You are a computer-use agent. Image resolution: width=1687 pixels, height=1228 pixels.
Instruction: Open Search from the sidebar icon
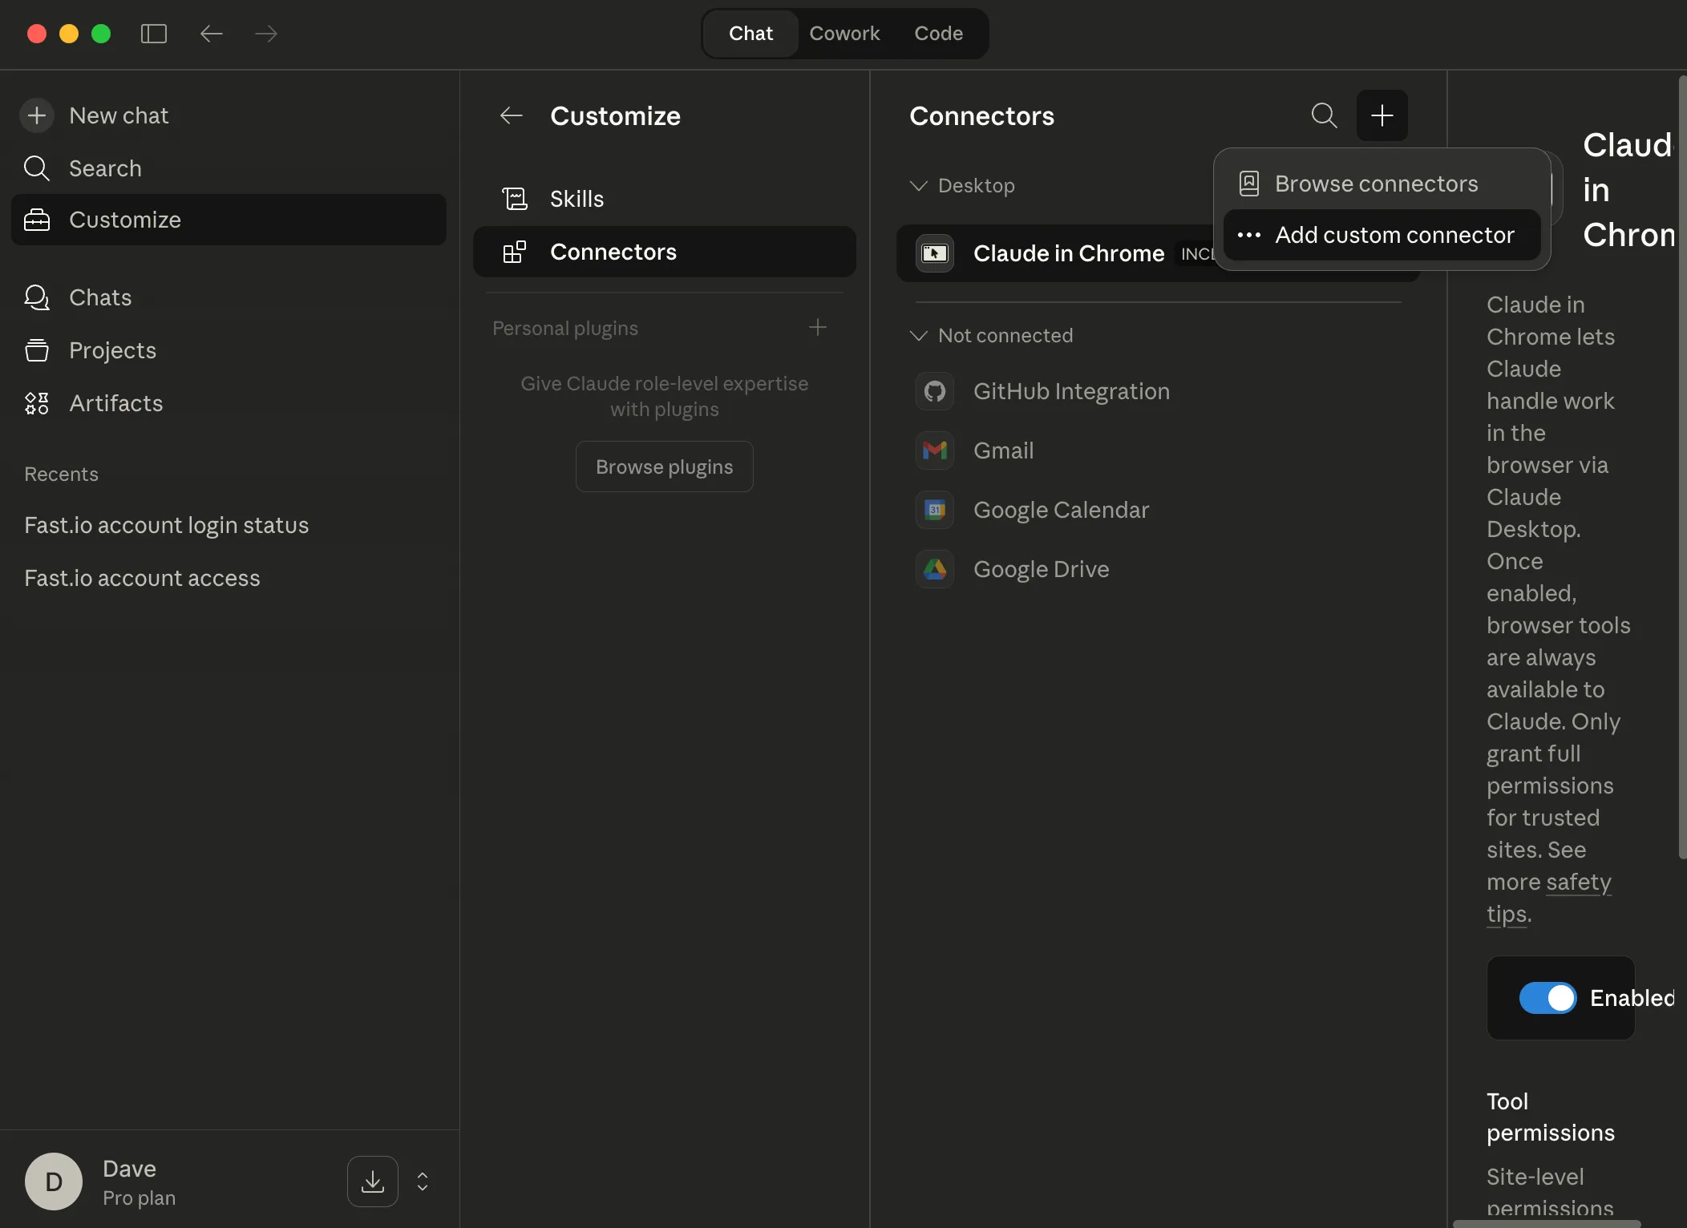pyautogui.click(x=37, y=168)
